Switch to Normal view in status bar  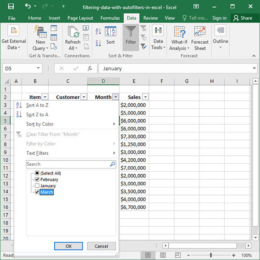click(x=148, y=255)
